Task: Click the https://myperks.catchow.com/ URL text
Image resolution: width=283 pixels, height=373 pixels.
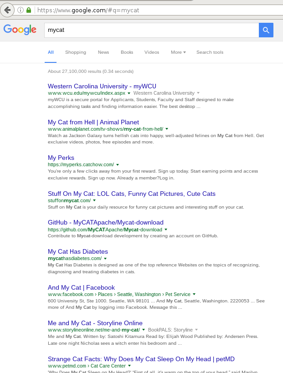Action: tap(81, 164)
